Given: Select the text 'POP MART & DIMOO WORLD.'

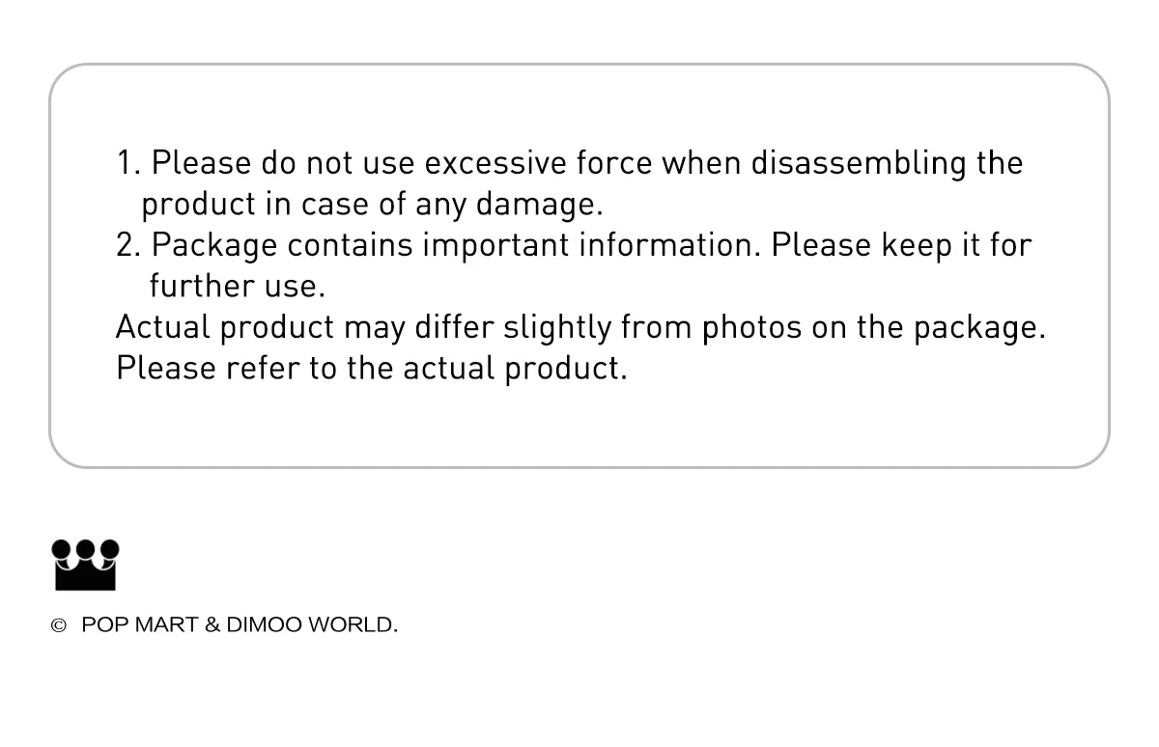Looking at the screenshot, I should coord(240,625).
